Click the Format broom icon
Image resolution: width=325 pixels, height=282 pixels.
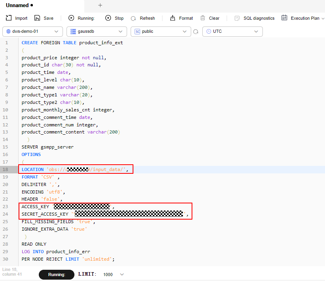[x=172, y=18]
